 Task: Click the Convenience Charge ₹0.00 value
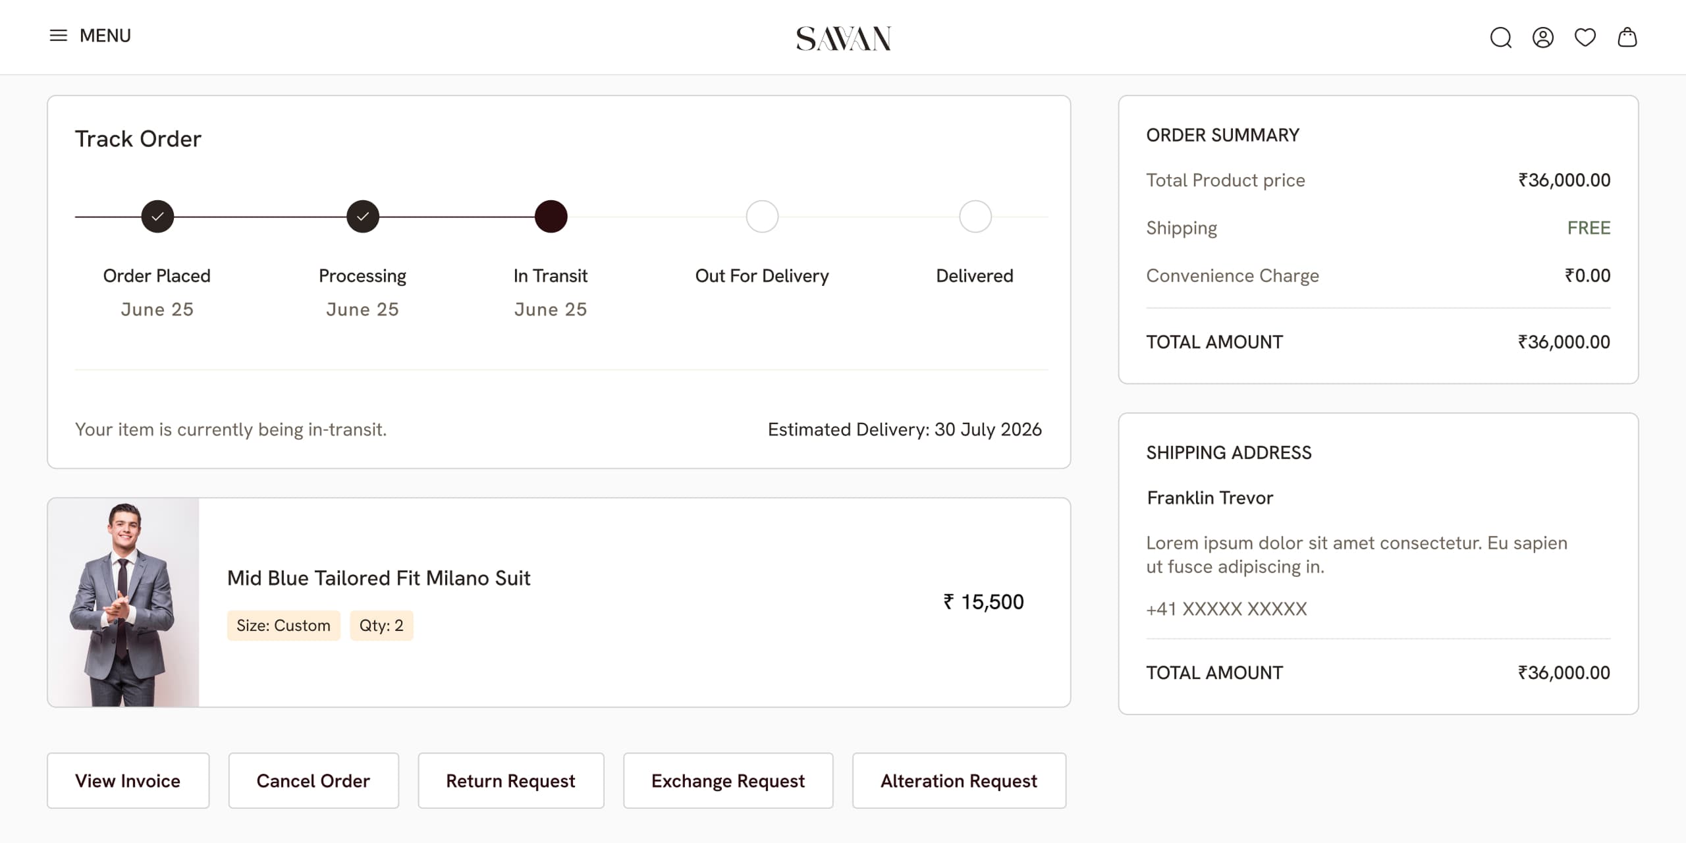click(1587, 275)
